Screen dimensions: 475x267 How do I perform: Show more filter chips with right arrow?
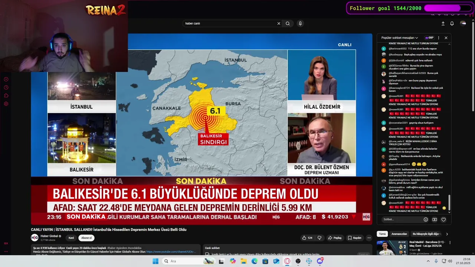coord(447,234)
